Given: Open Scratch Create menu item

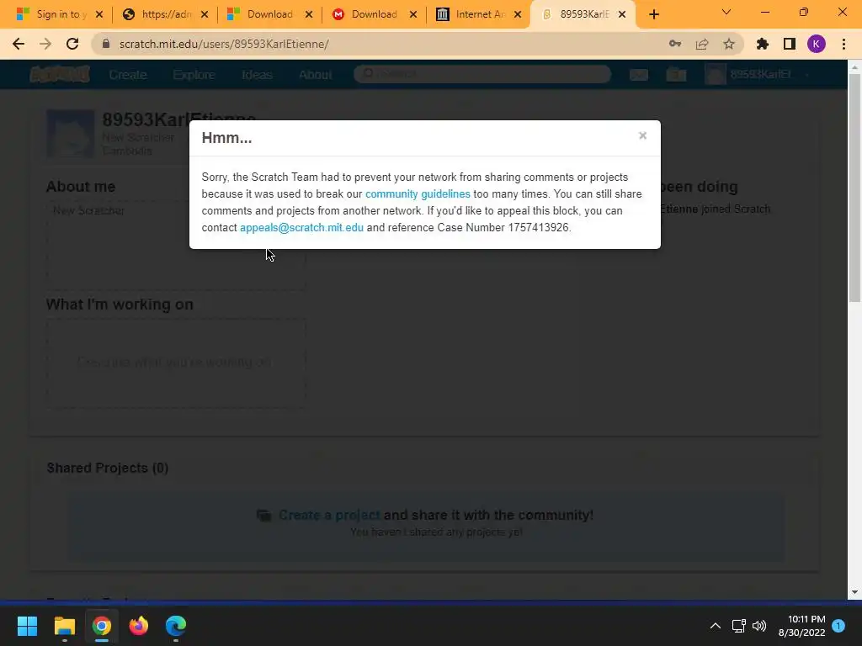Looking at the screenshot, I should [x=128, y=74].
